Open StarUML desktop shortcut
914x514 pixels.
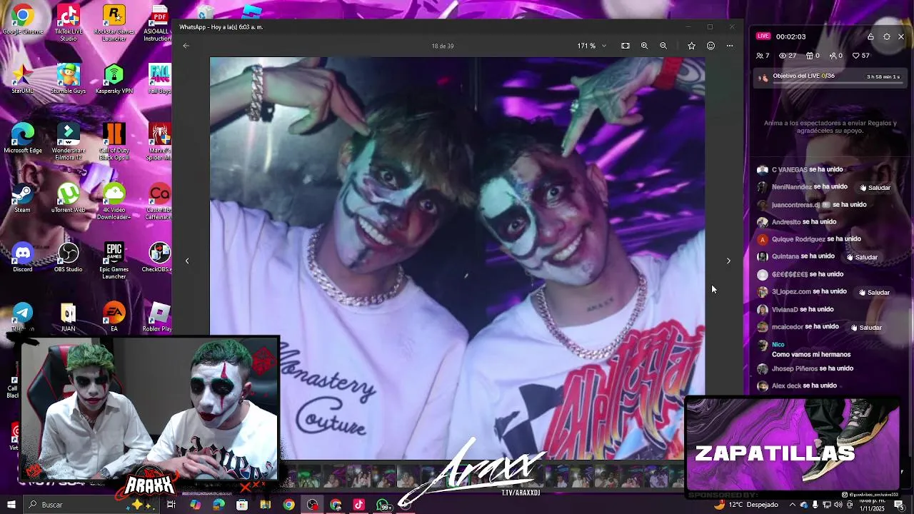pyautogui.click(x=23, y=79)
